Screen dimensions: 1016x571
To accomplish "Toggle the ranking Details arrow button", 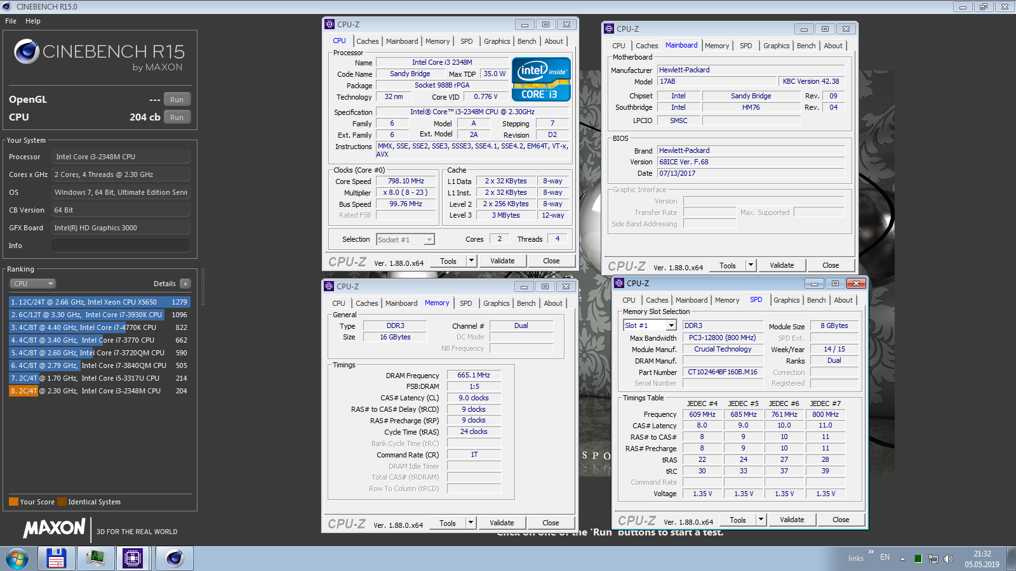I will tap(185, 284).
